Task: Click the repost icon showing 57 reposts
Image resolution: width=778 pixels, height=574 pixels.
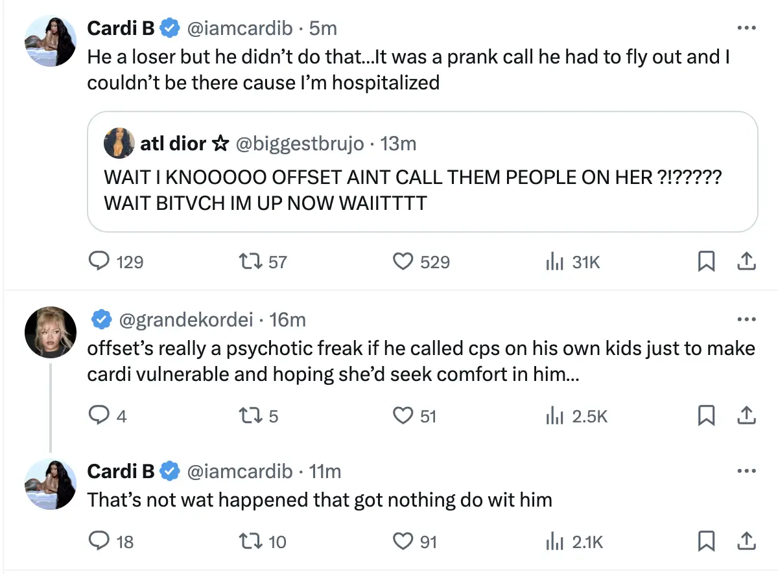Action: pyautogui.click(x=251, y=262)
